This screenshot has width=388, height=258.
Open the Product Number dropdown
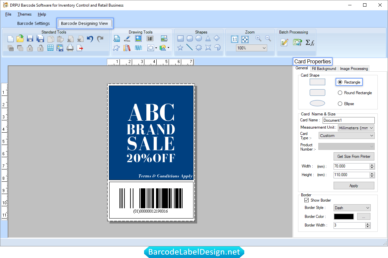click(x=347, y=147)
